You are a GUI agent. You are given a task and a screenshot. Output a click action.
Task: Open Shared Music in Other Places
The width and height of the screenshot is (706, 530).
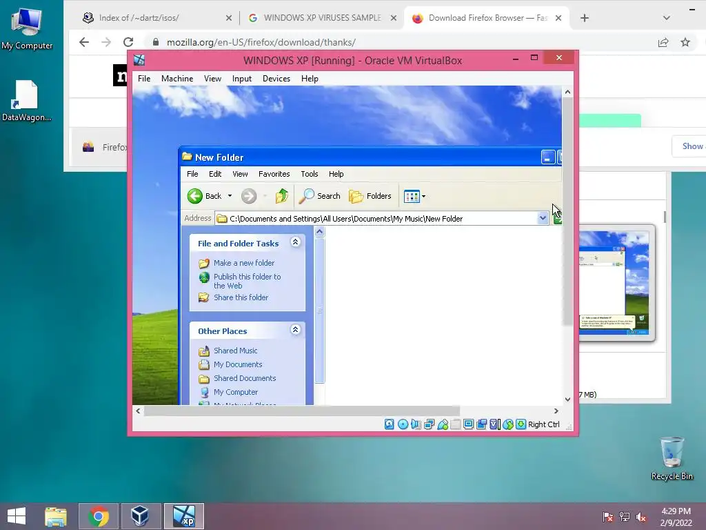pos(236,351)
